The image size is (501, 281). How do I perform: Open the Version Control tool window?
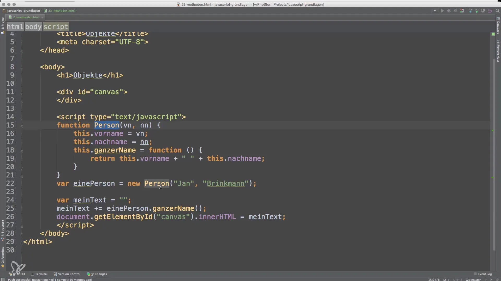coord(67,274)
